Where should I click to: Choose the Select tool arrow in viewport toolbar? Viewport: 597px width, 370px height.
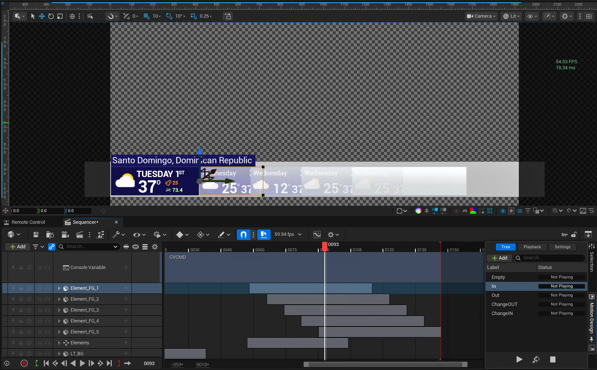[33, 16]
